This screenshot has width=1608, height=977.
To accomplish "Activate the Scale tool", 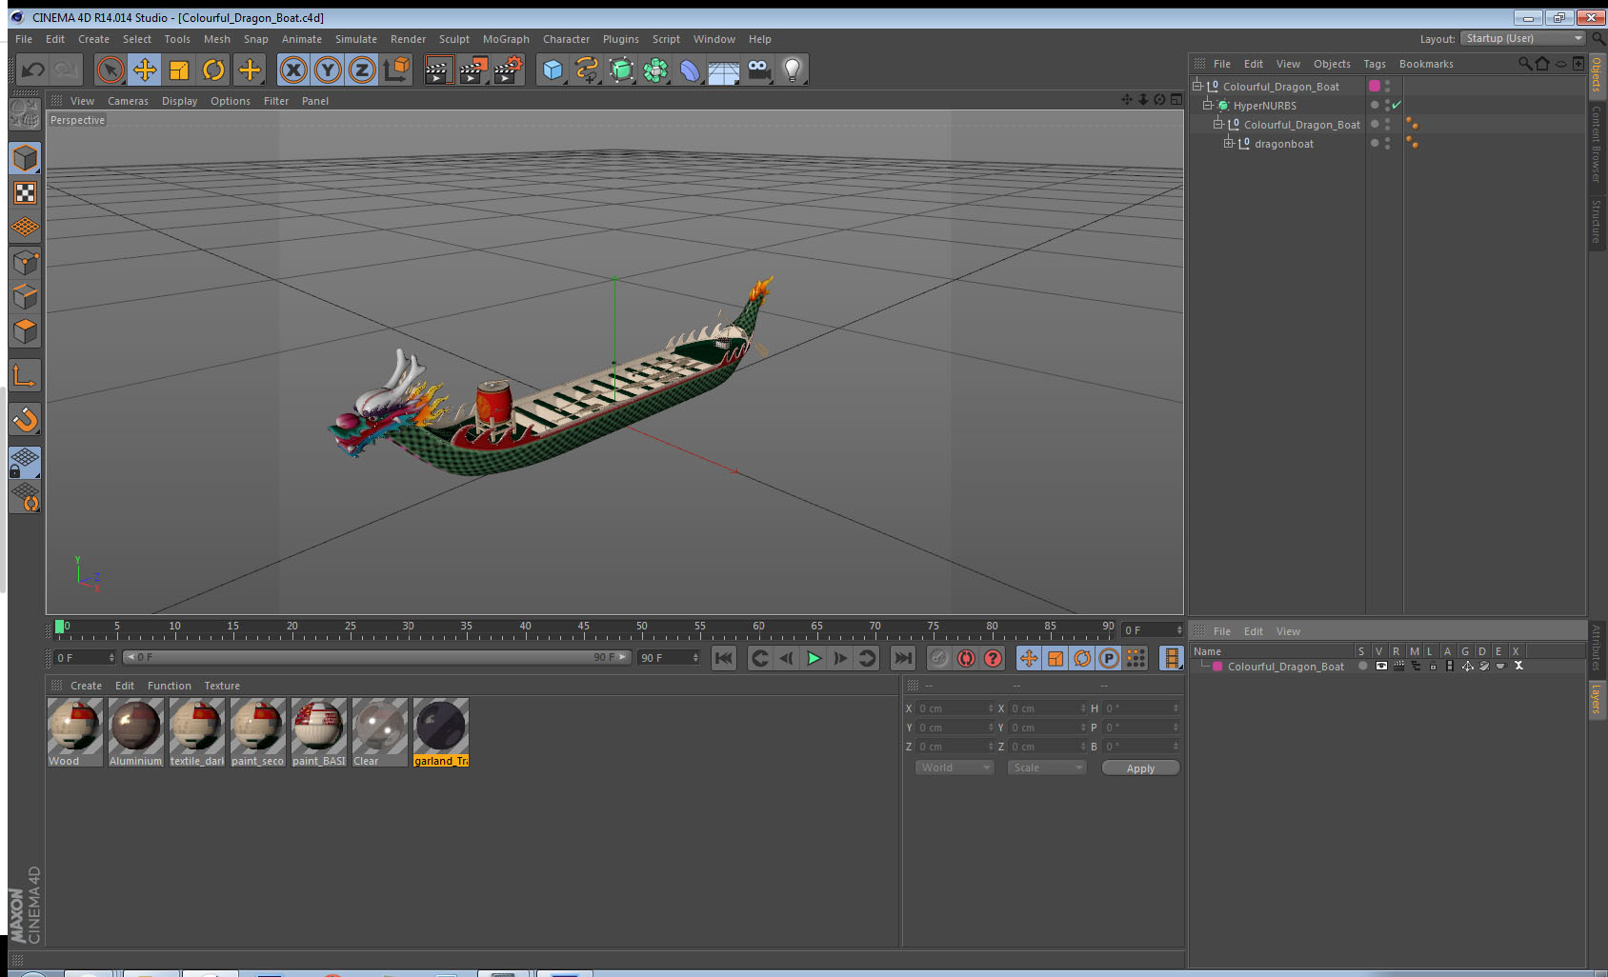I will [x=179, y=70].
